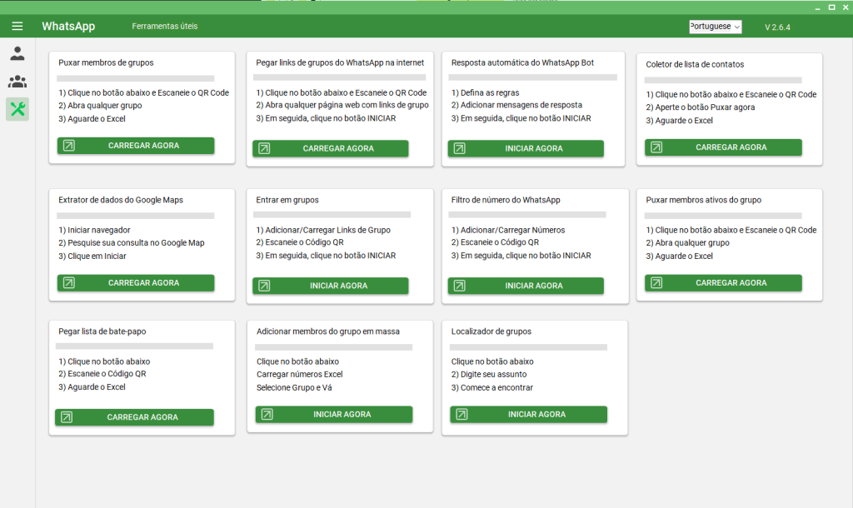The height and width of the screenshot is (508, 853).
Task: Click text '2) Aperte o botão Puxar agora'
Action: point(700,107)
